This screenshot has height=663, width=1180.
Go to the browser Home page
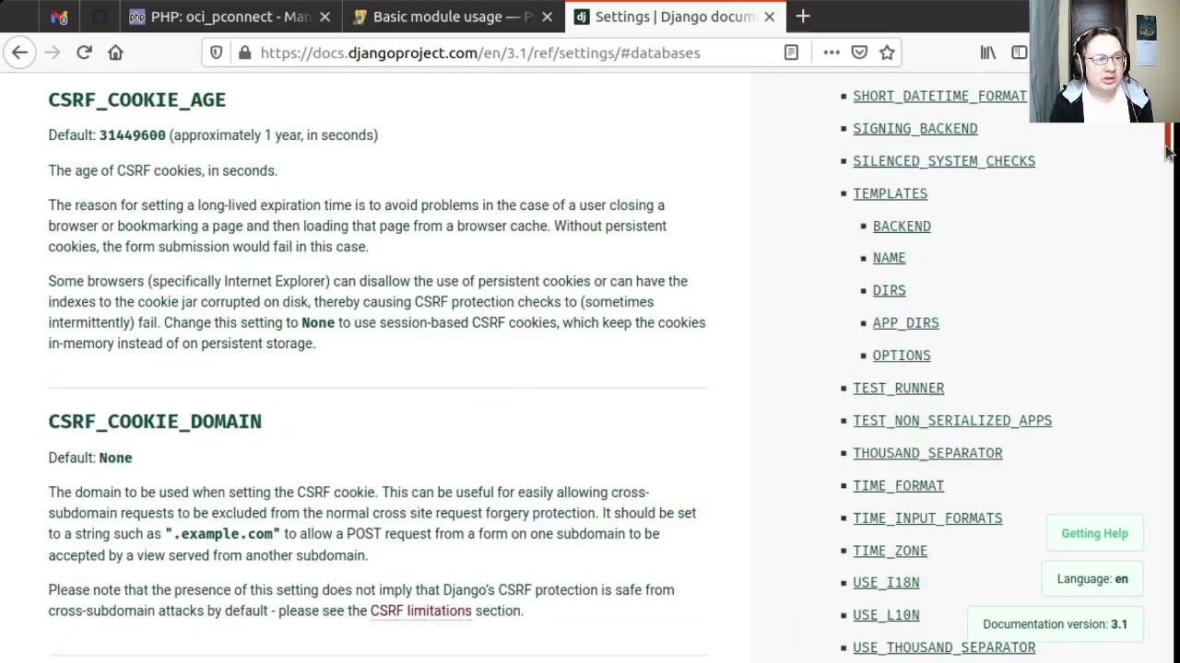[115, 52]
